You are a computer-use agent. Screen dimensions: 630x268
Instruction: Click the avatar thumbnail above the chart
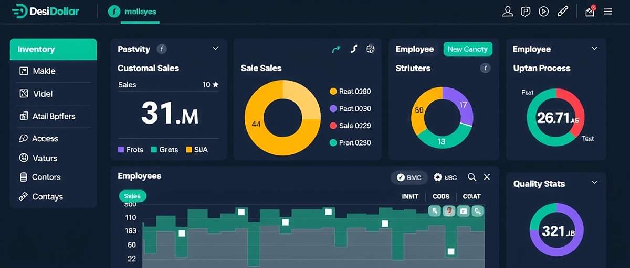(x=448, y=211)
